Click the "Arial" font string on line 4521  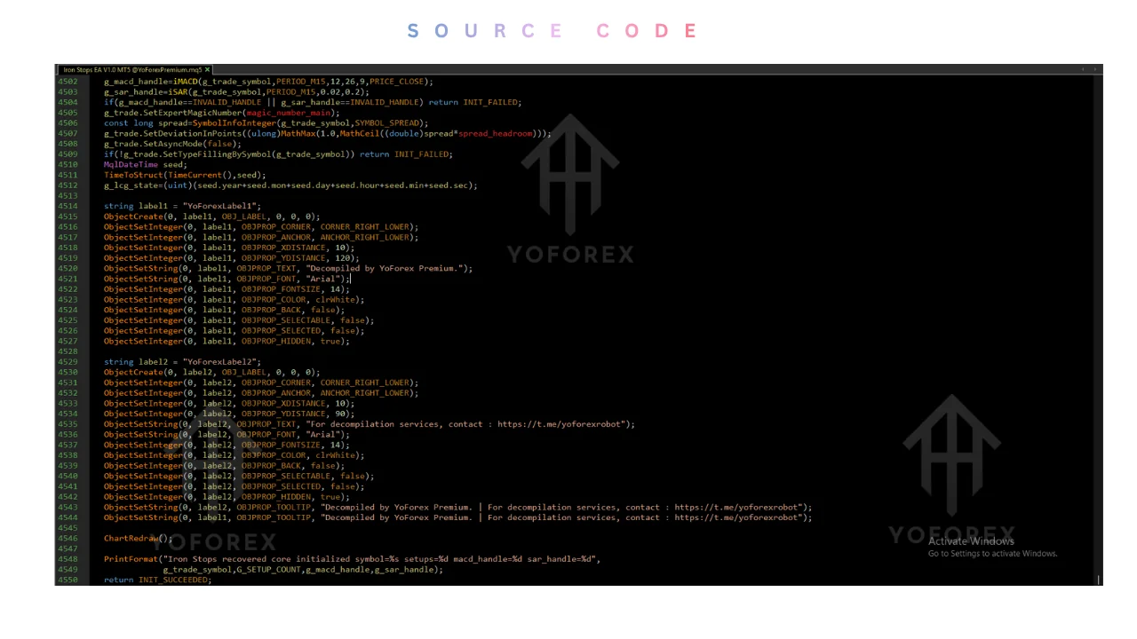322,279
